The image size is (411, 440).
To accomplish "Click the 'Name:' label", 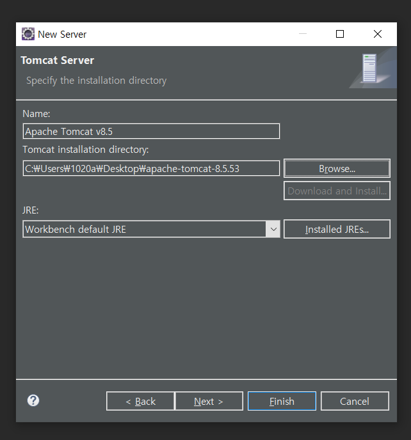I will click(x=36, y=114).
